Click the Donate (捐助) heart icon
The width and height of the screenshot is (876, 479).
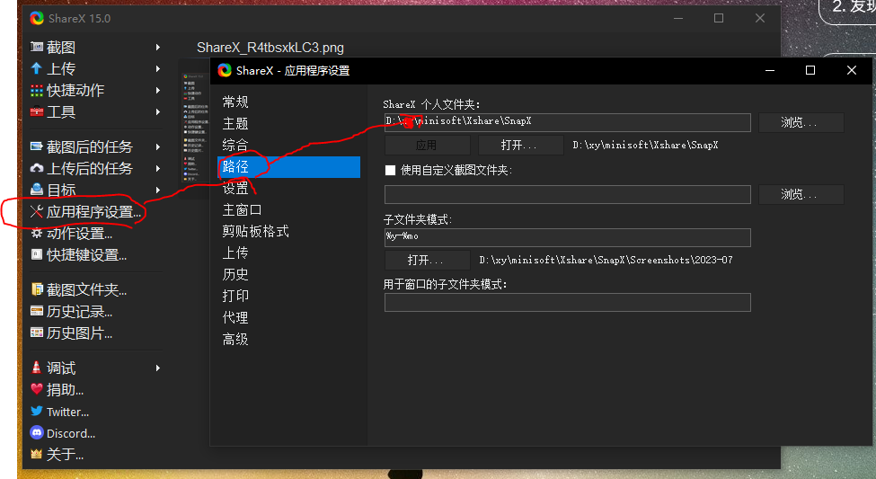coord(36,389)
